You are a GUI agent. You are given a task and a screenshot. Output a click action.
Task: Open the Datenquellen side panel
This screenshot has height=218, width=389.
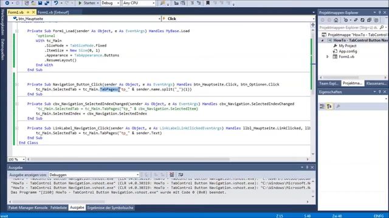coord(2,49)
